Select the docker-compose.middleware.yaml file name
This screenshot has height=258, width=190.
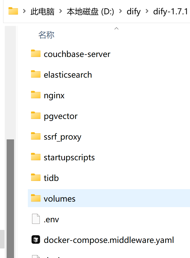(109, 240)
